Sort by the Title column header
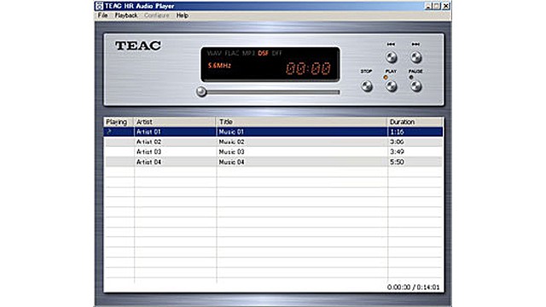Image resolution: width=546 pixels, height=307 pixels. pos(301,122)
